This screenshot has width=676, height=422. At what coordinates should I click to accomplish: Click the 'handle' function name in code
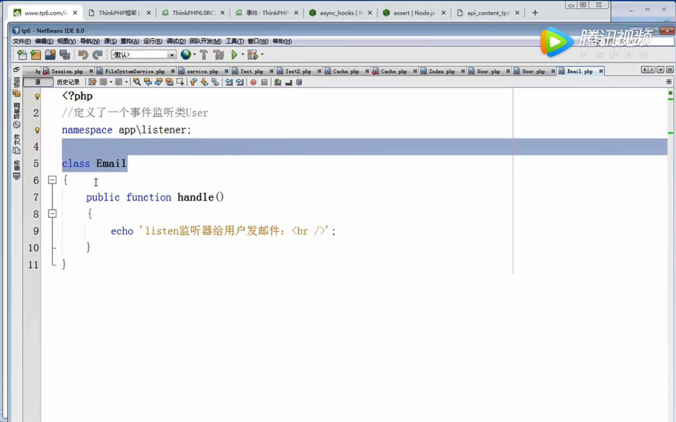(196, 197)
